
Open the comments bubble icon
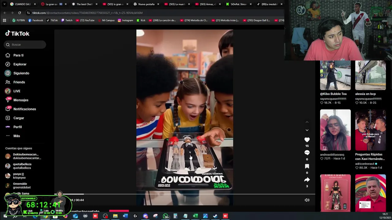click(x=307, y=153)
